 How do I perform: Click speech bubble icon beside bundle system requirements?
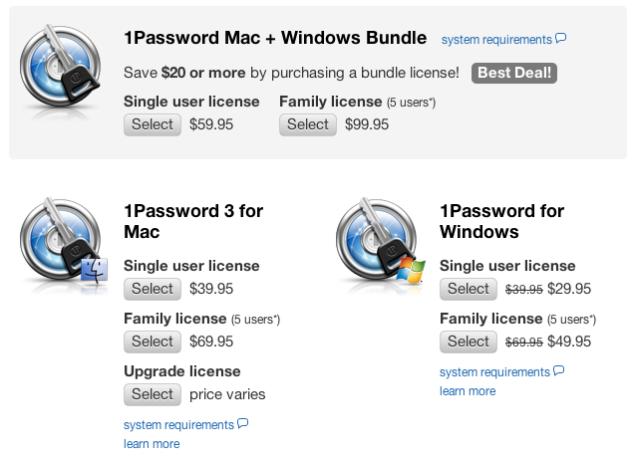(561, 39)
